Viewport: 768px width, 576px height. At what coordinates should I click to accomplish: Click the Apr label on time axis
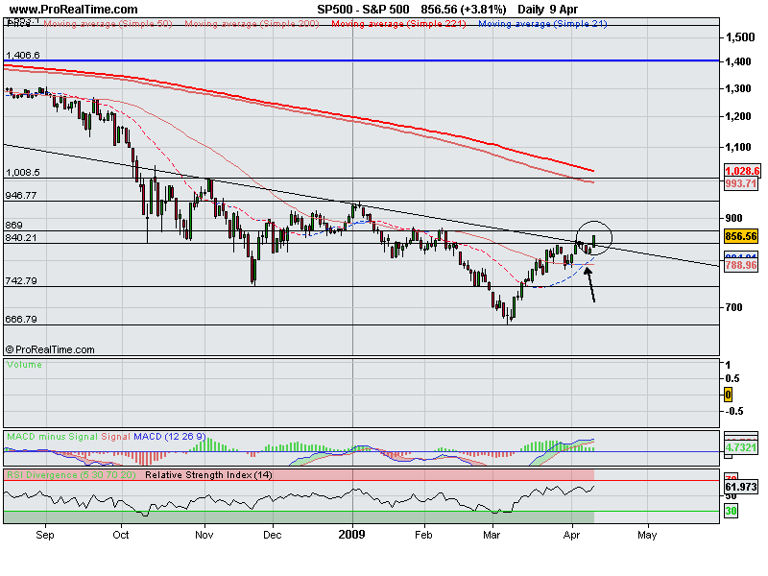pos(571,536)
